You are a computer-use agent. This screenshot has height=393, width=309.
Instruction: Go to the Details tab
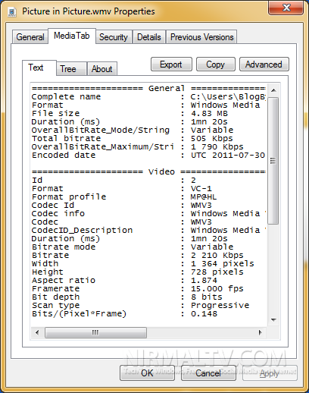(149, 37)
